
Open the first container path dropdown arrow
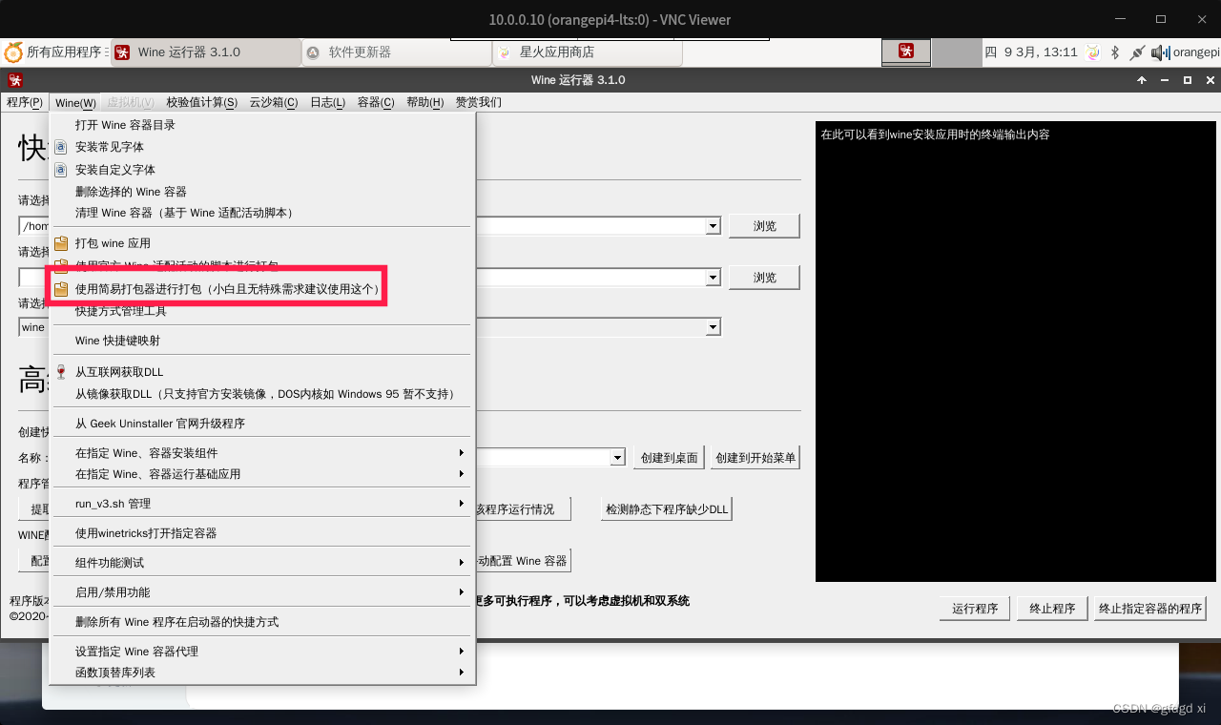(713, 226)
